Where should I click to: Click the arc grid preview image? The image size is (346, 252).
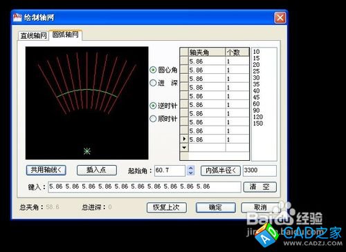[x=86, y=103]
